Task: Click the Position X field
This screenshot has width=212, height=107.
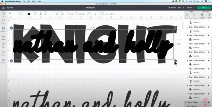Action: tap(104, 14)
